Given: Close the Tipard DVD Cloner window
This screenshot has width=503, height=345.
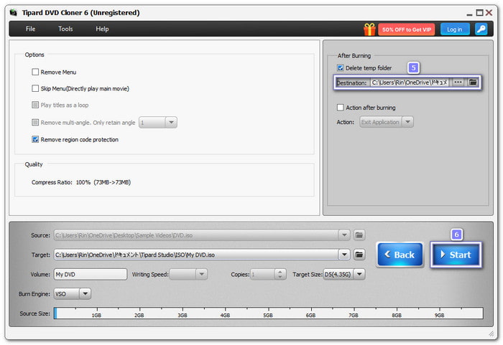Looking at the screenshot, I should (x=489, y=13).
